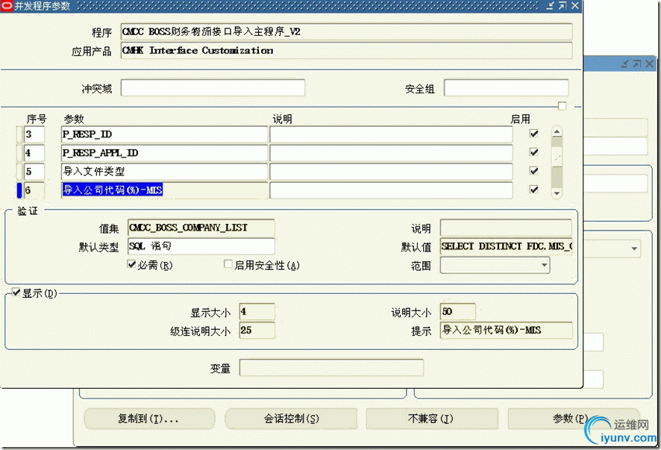Image resolution: width=661 pixels, height=450 pixels.
Task: Click the 序号 field with value 6
Action: click(x=34, y=190)
